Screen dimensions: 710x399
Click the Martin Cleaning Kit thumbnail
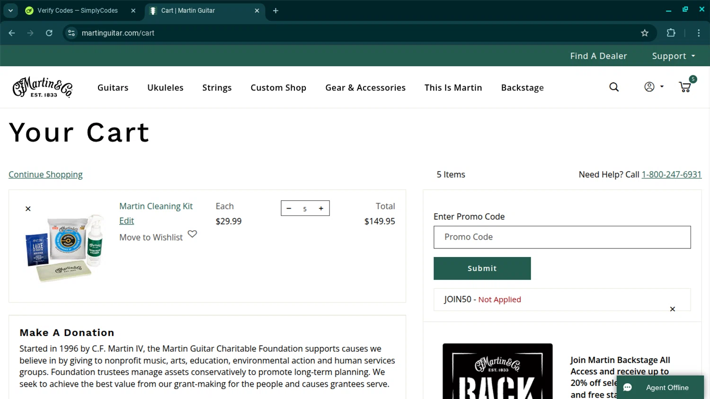(65, 248)
